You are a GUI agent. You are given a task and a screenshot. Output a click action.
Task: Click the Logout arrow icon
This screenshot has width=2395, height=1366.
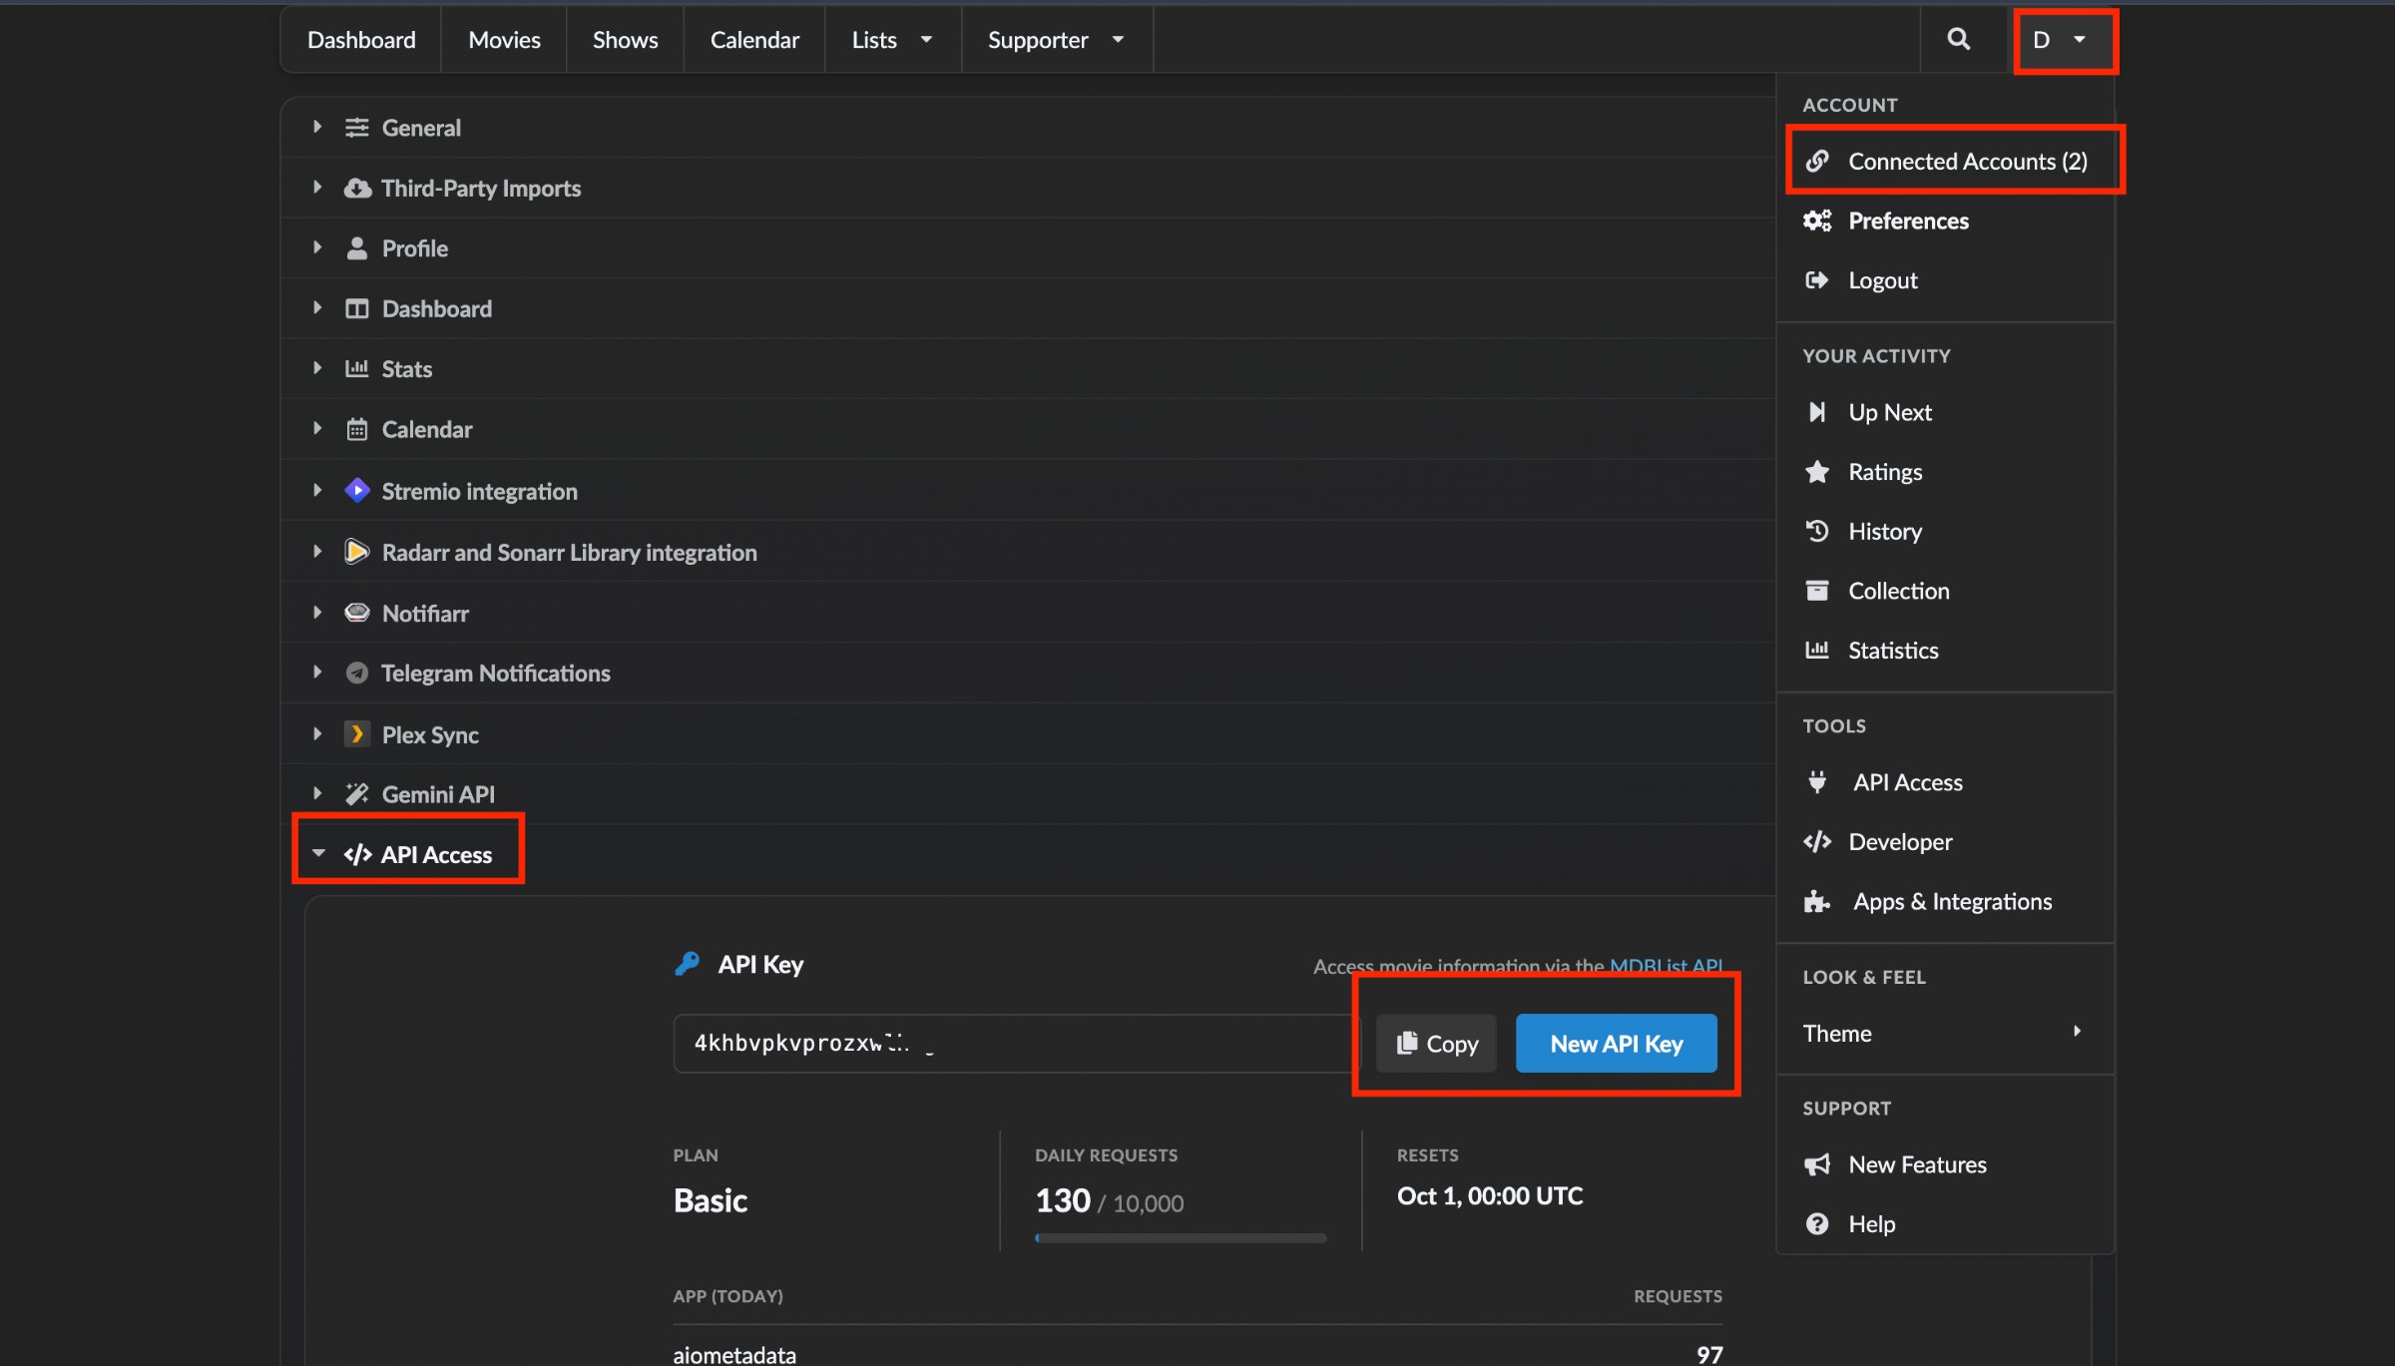1817,280
